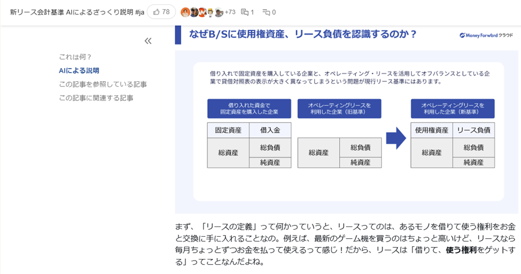The height and width of the screenshot is (274, 521).
Task: Select AIによる説明 in the table of contents
Action: [79, 71]
